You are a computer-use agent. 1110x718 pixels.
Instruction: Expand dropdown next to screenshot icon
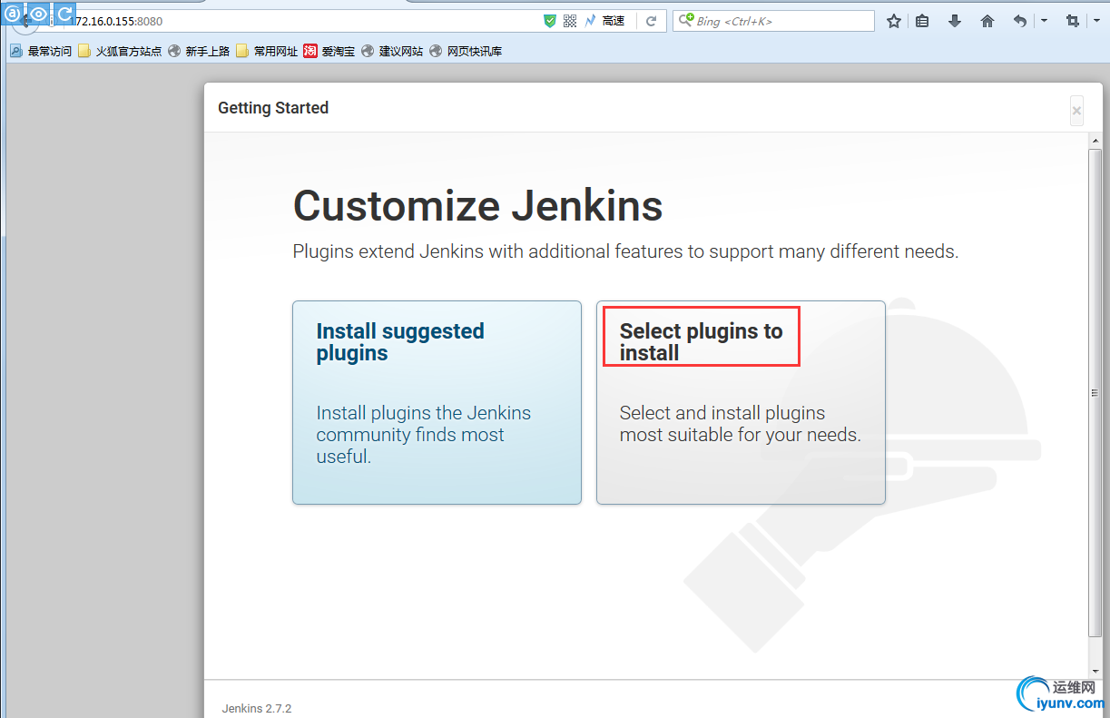pyautogui.click(x=1096, y=21)
